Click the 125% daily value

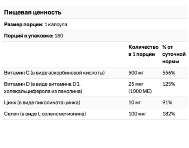click(169, 84)
